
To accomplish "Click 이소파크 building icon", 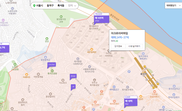I will pos(63,80).
